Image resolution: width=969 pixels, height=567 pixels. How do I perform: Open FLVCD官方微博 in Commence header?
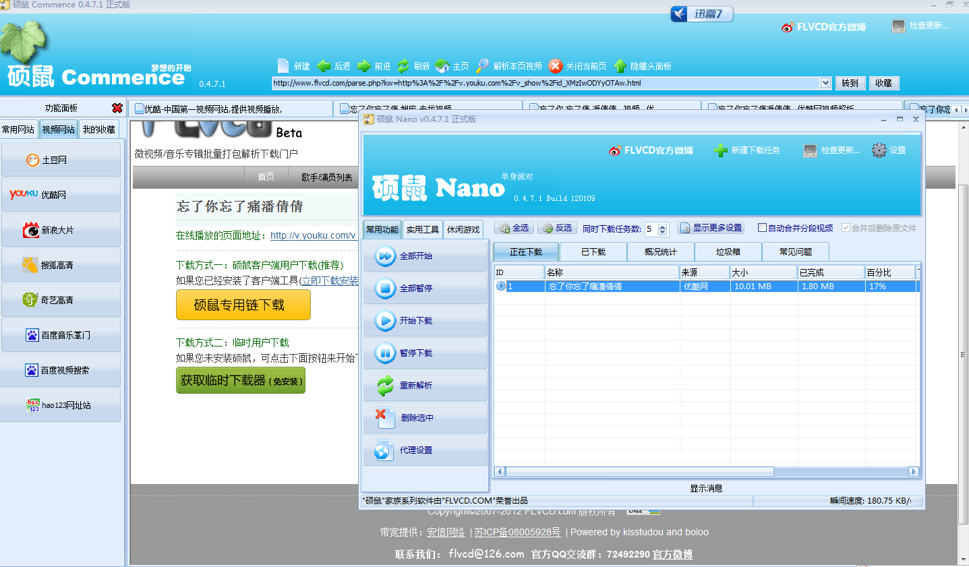[823, 27]
